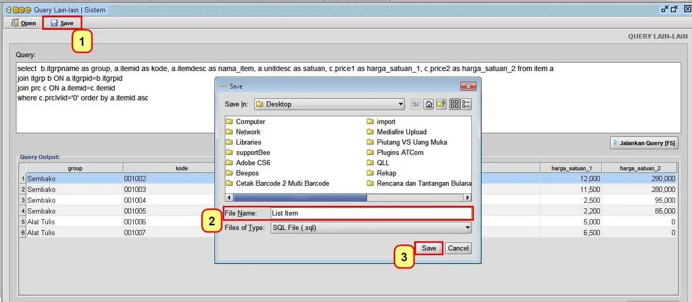
Task: Click kode cell 001004
Action: 169,200
